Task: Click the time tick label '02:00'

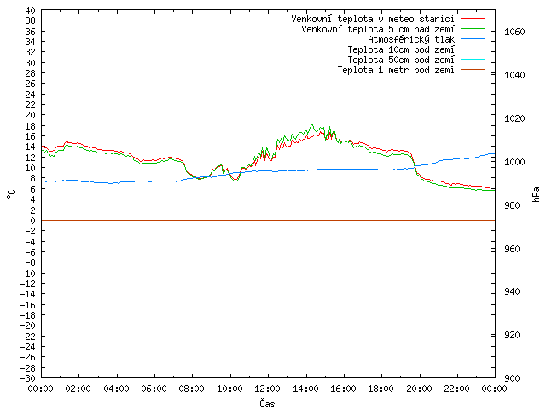Action: pos(78,389)
